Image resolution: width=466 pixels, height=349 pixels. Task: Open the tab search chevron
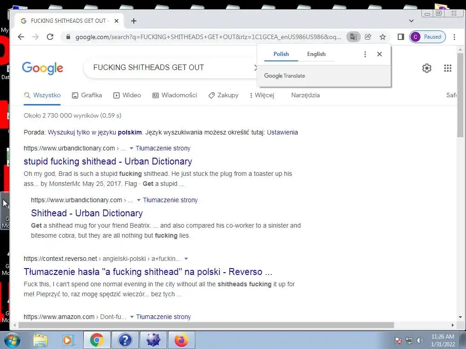pyautogui.click(x=411, y=21)
